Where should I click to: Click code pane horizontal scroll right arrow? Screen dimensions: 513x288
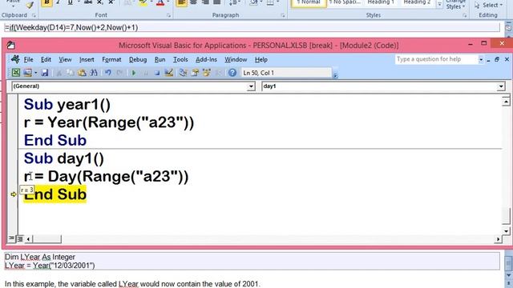click(498, 239)
